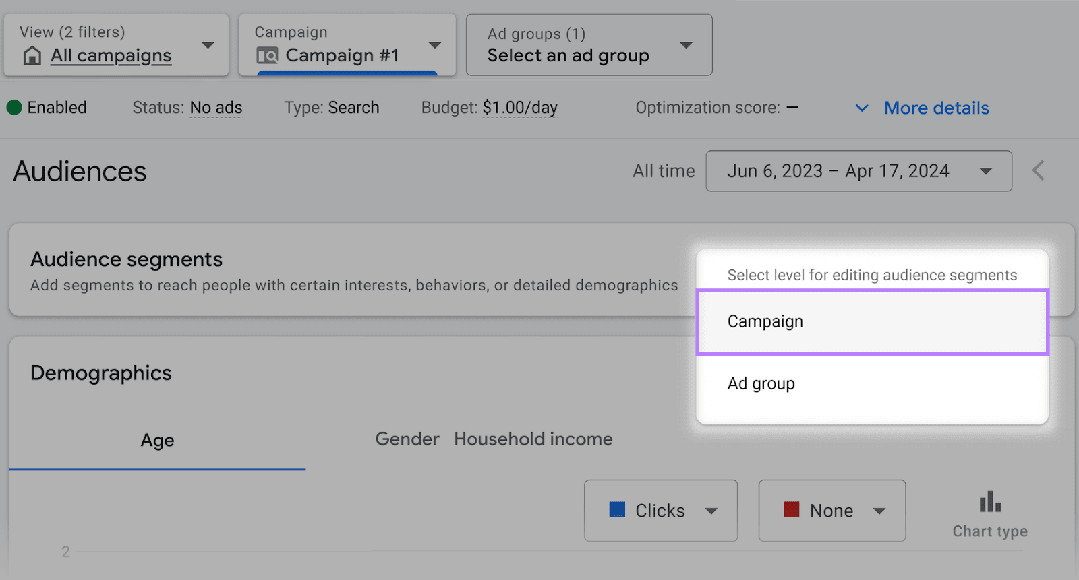Image resolution: width=1079 pixels, height=580 pixels.
Task: Click the No ads status value
Action: click(216, 108)
